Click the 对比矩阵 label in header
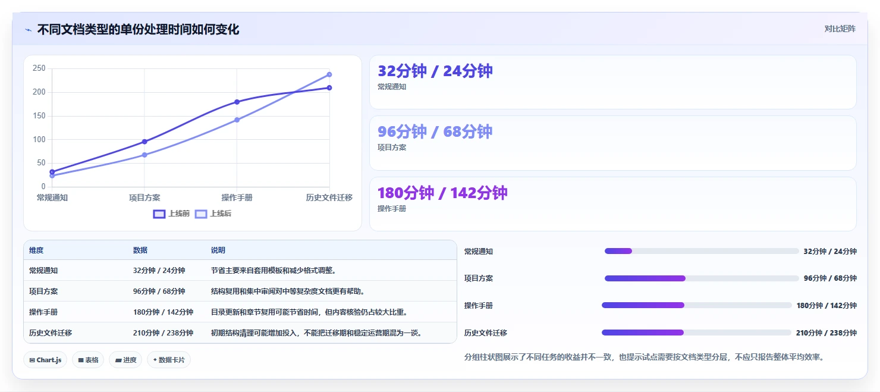 840,29
